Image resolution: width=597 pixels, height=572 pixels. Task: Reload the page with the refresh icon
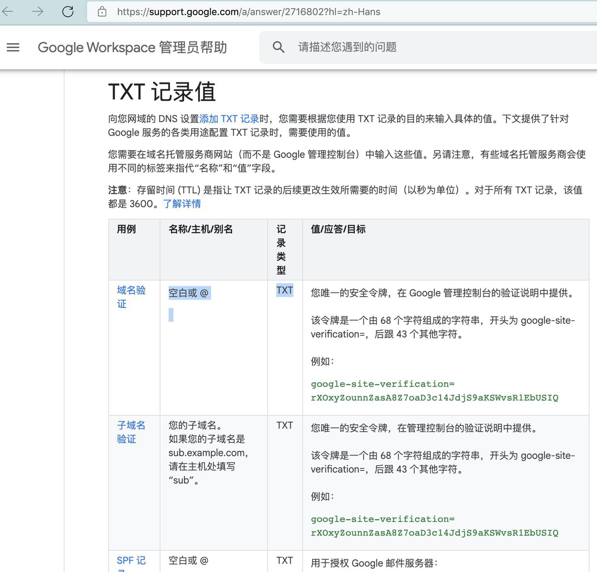pyautogui.click(x=68, y=12)
